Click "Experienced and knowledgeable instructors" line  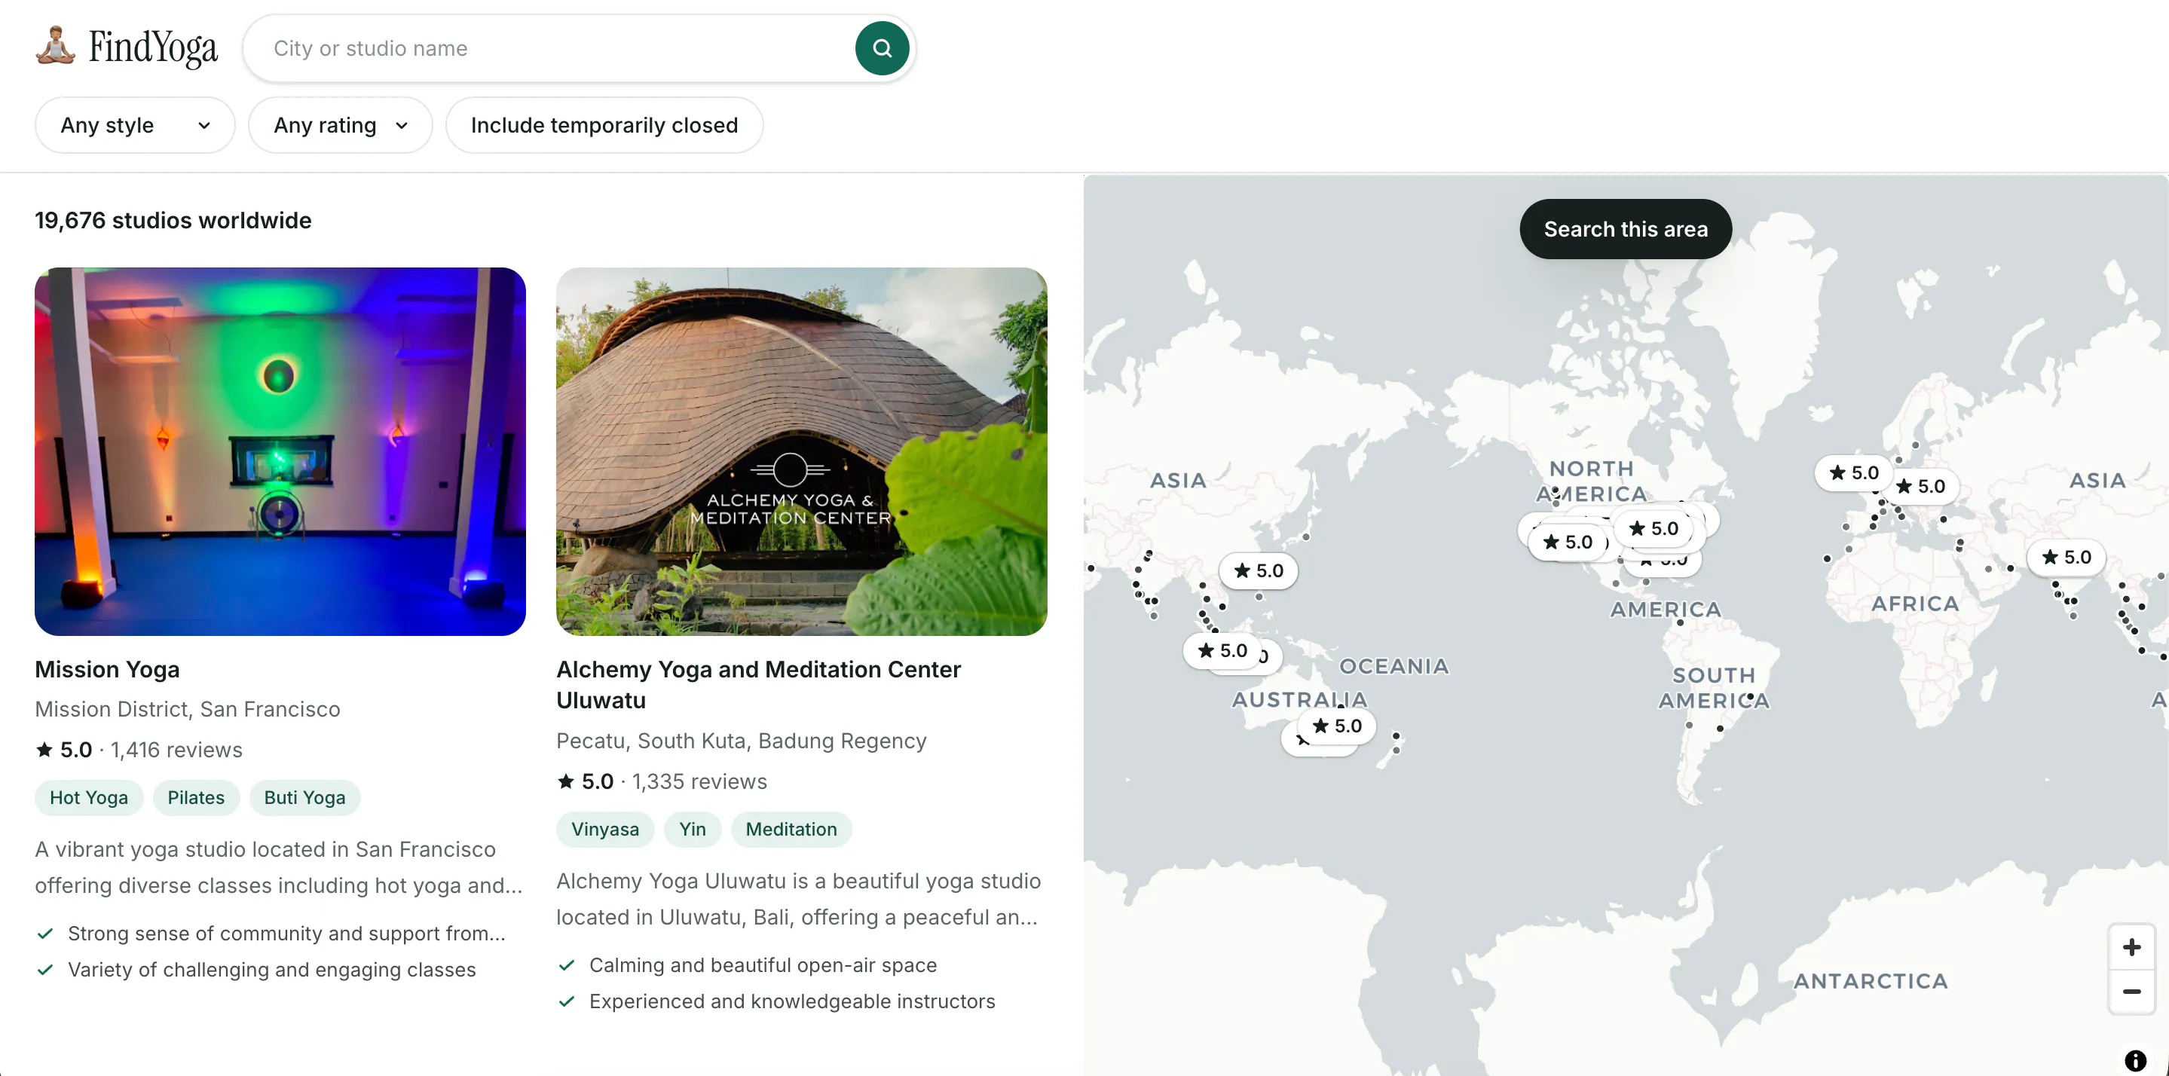(791, 1001)
